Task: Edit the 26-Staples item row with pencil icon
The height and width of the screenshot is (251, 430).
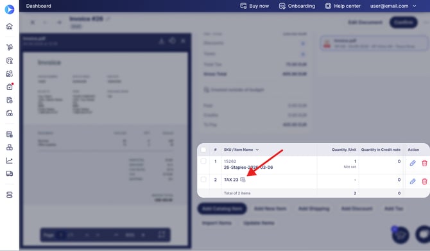Action: tap(413, 163)
